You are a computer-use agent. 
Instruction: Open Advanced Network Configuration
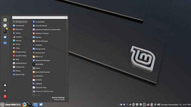point(47,29)
